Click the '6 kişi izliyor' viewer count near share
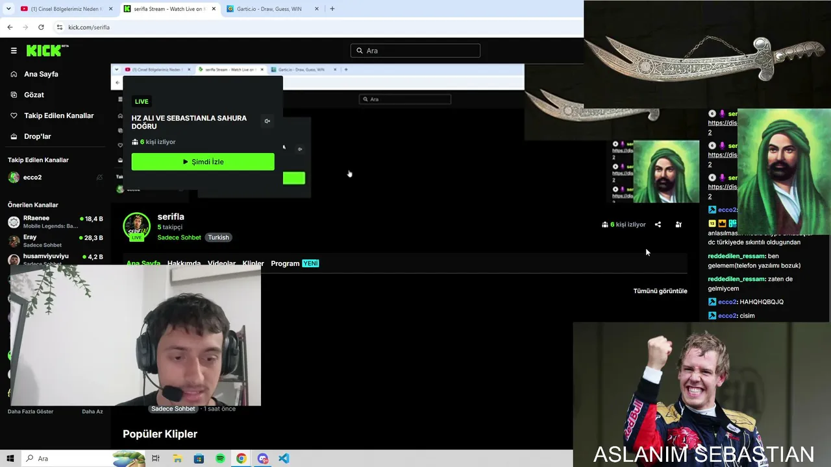This screenshot has height=467, width=831. coord(624,224)
